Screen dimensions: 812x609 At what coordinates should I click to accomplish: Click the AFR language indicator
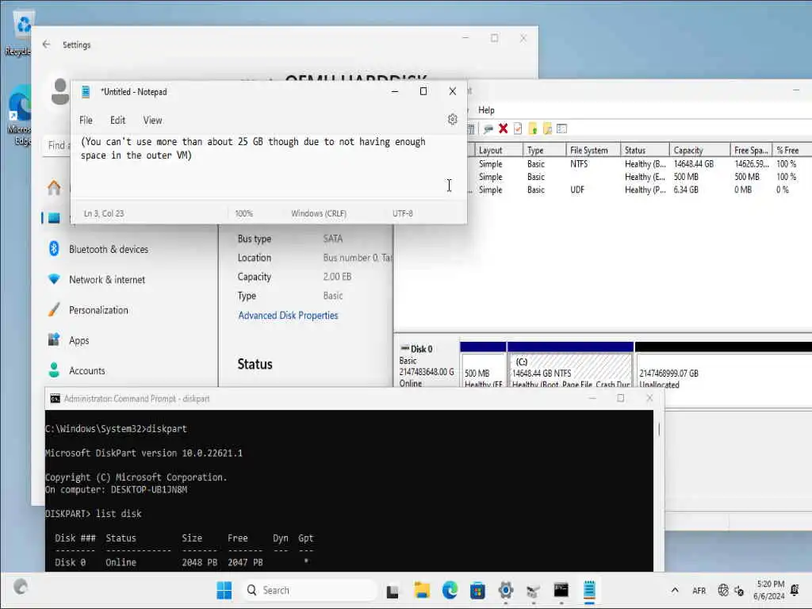(699, 590)
